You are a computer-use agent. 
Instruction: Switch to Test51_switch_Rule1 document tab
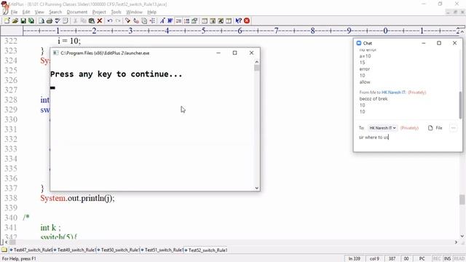(162, 250)
